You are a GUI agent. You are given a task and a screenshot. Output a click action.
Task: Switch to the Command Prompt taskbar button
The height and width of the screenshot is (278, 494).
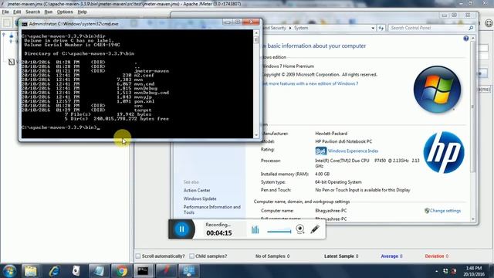[x=143, y=271]
